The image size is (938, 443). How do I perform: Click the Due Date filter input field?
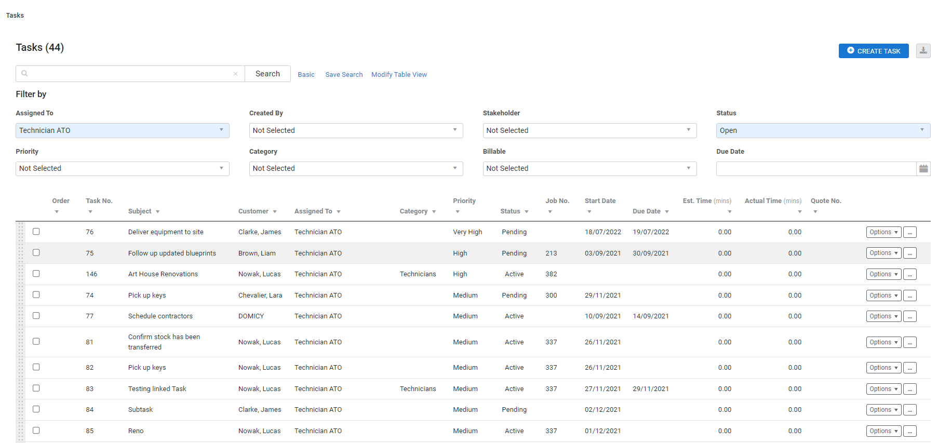tap(816, 169)
